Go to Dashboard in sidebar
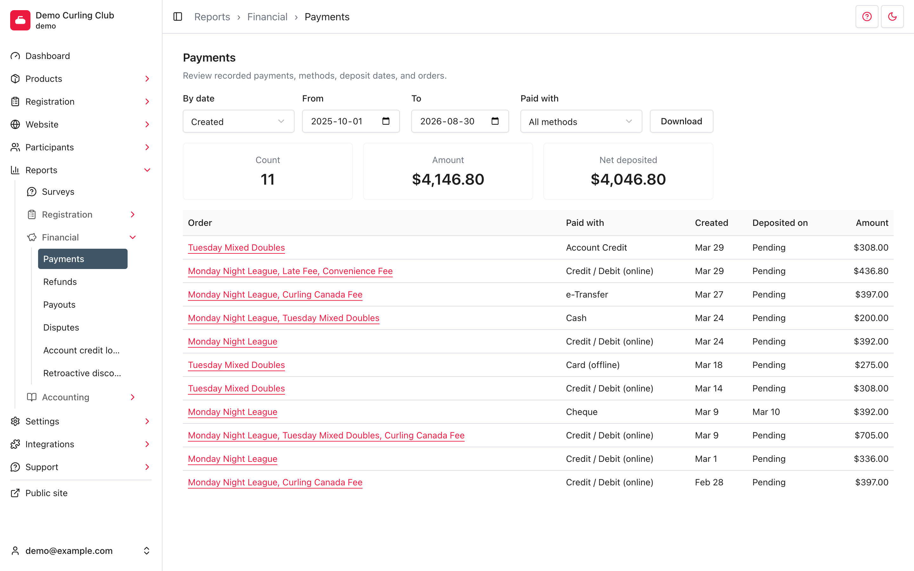 pos(81,56)
